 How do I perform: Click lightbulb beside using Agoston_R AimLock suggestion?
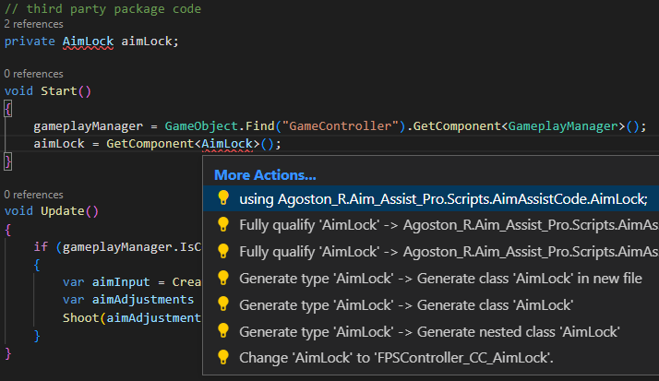click(223, 197)
